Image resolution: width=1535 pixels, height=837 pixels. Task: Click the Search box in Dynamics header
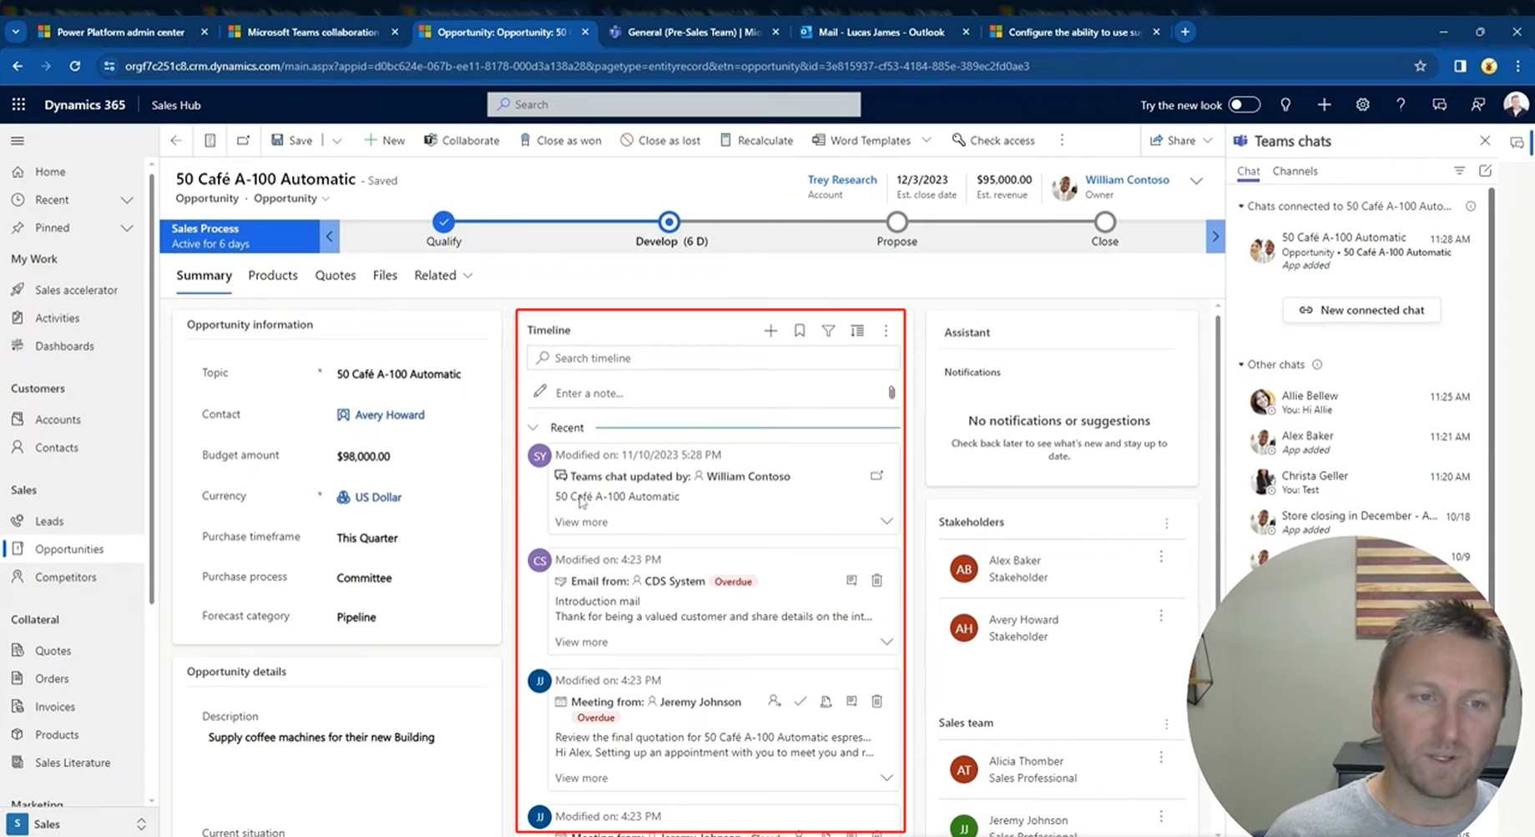[674, 104]
